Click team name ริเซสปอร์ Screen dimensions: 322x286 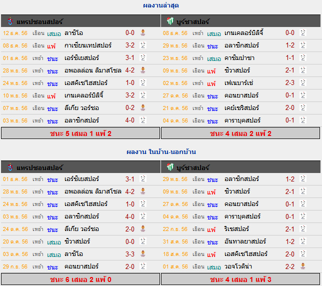(x=236, y=228)
